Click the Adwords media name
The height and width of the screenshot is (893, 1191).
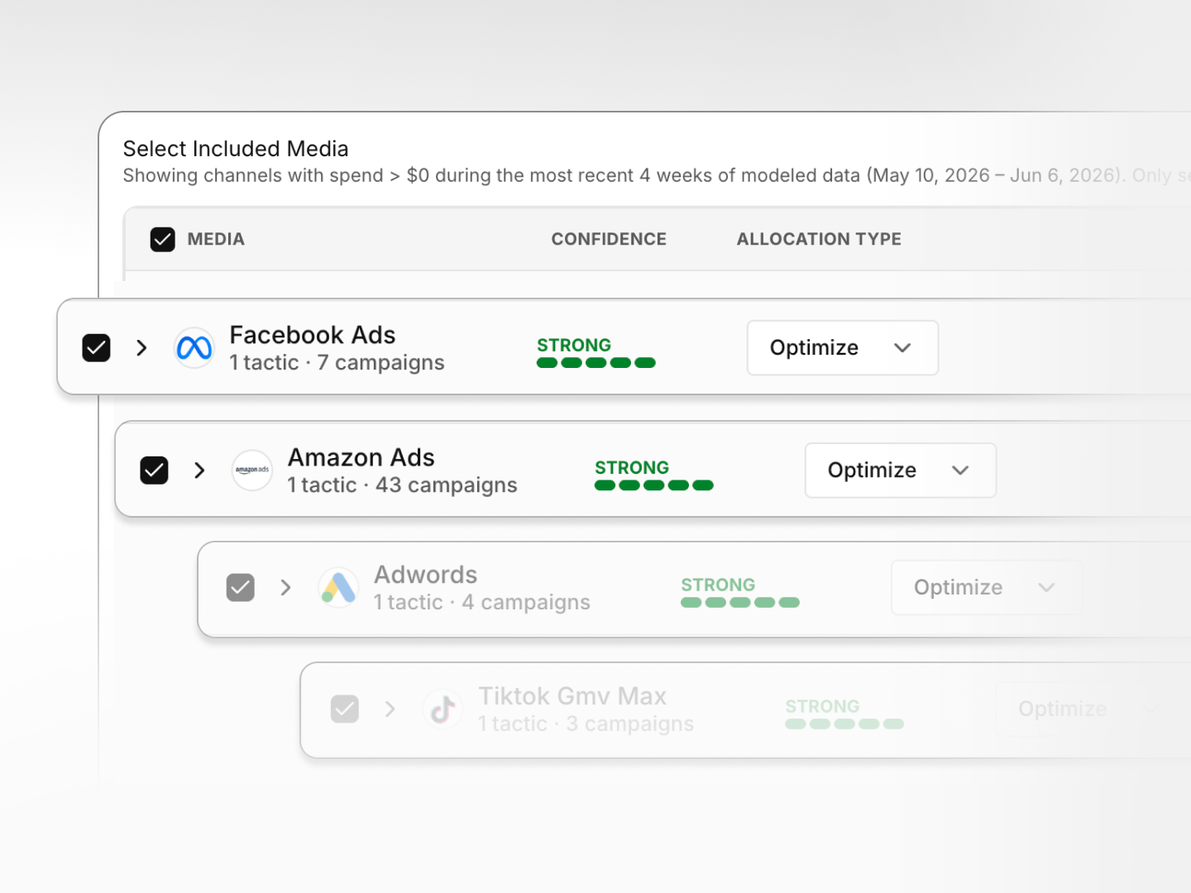pos(426,575)
